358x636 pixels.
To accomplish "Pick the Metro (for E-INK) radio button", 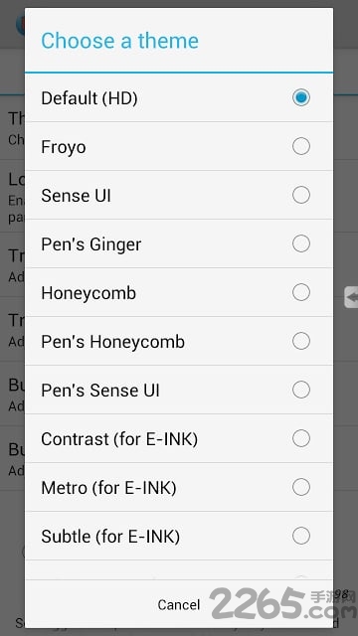I will 300,487.
